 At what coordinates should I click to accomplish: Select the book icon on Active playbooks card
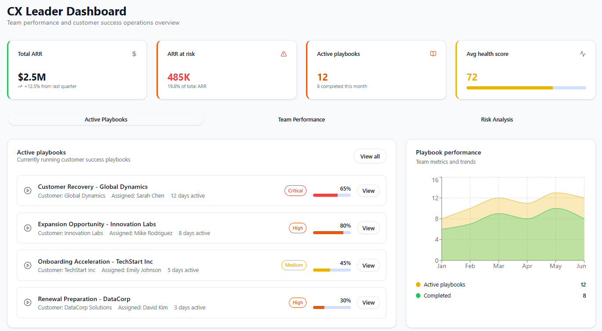pos(433,53)
